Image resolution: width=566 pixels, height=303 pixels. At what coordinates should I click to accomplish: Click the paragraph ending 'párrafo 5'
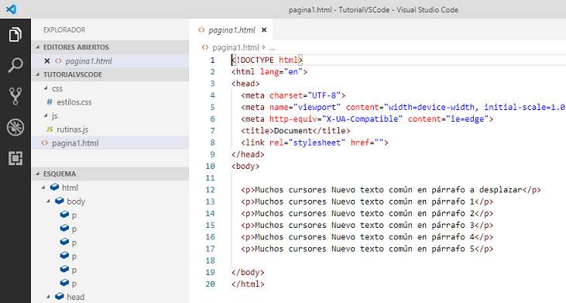[x=367, y=249]
